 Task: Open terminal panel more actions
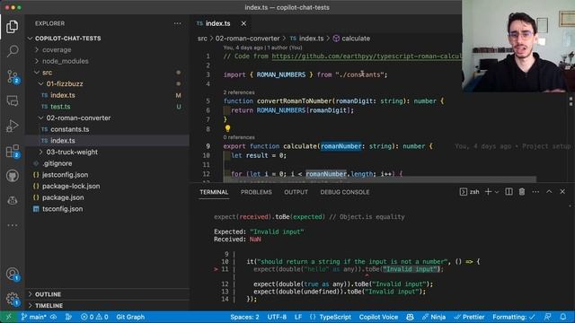pos(535,191)
